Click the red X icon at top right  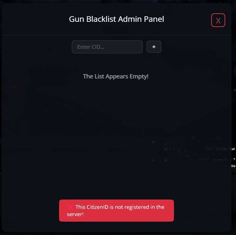pyautogui.click(x=218, y=21)
